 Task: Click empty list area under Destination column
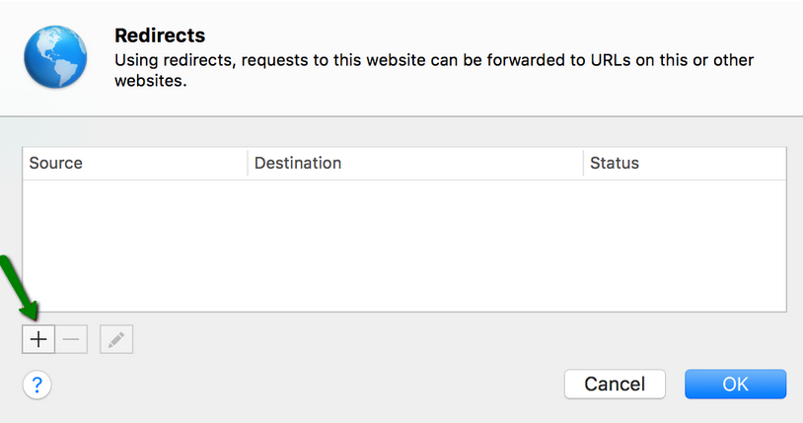click(415, 246)
